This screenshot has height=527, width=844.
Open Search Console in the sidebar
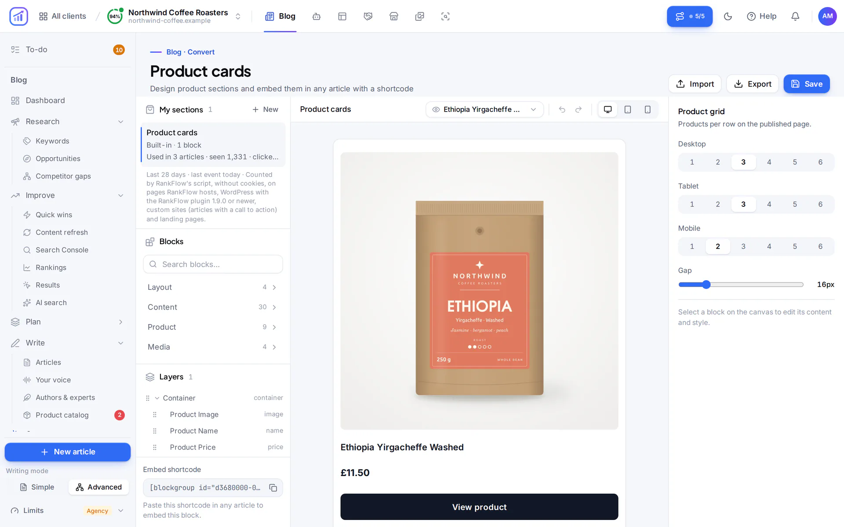[x=62, y=250]
